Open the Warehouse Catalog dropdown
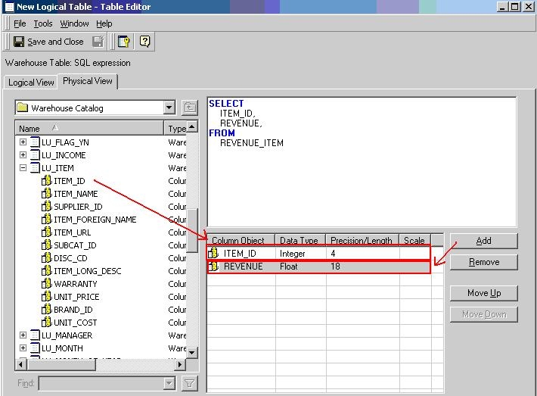The image size is (537, 396). 169,108
